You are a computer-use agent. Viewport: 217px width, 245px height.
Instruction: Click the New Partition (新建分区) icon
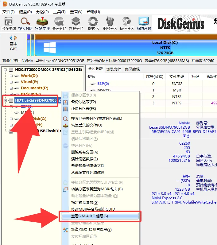pyautogui.click(x=76, y=24)
